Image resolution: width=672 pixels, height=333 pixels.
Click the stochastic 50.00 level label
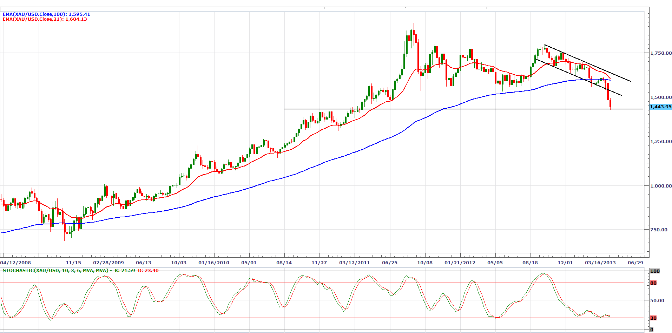(x=657, y=301)
